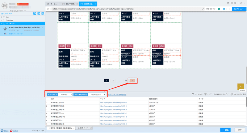
Task: Go to pagination page 2
Action: [x=113, y=81]
